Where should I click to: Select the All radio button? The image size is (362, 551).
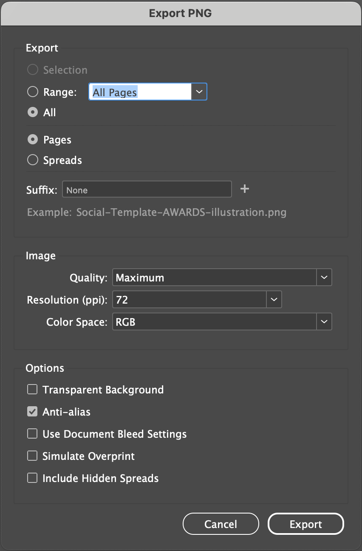point(33,112)
